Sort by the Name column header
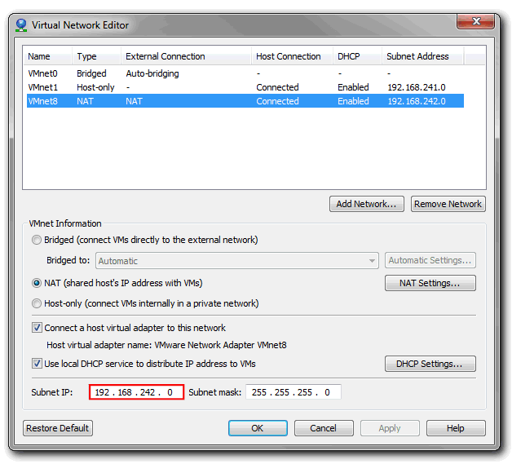The image size is (512, 464). pos(47,56)
